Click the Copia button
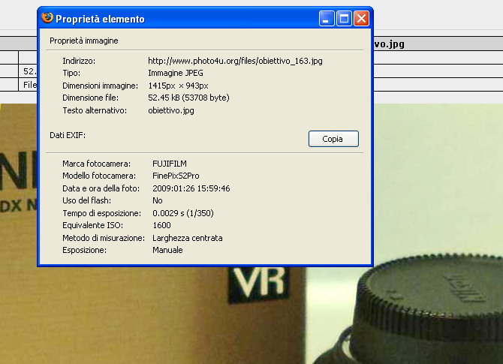Image resolution: width=503 pixels, height=364 pixels. (x=333, y=139)
